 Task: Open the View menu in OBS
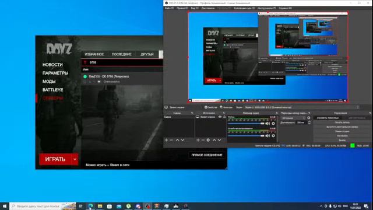coord(195,8)
